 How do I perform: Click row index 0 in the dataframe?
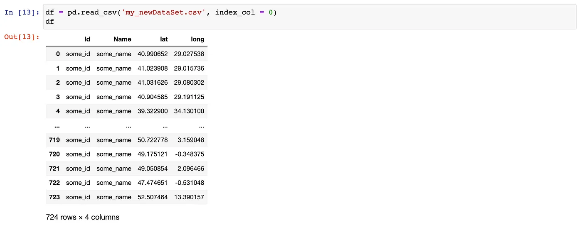(58, 54)
